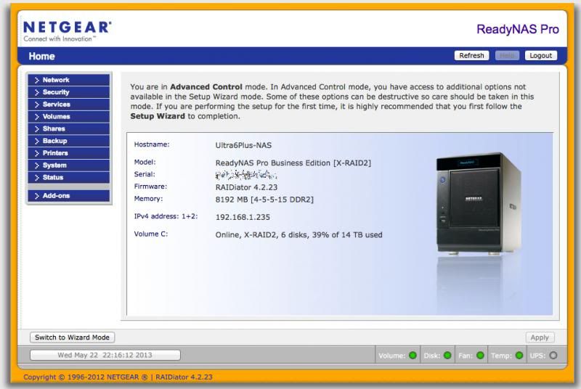
Task: Click Switch to Wizard Mode button
Action: [x=72, y=337]
